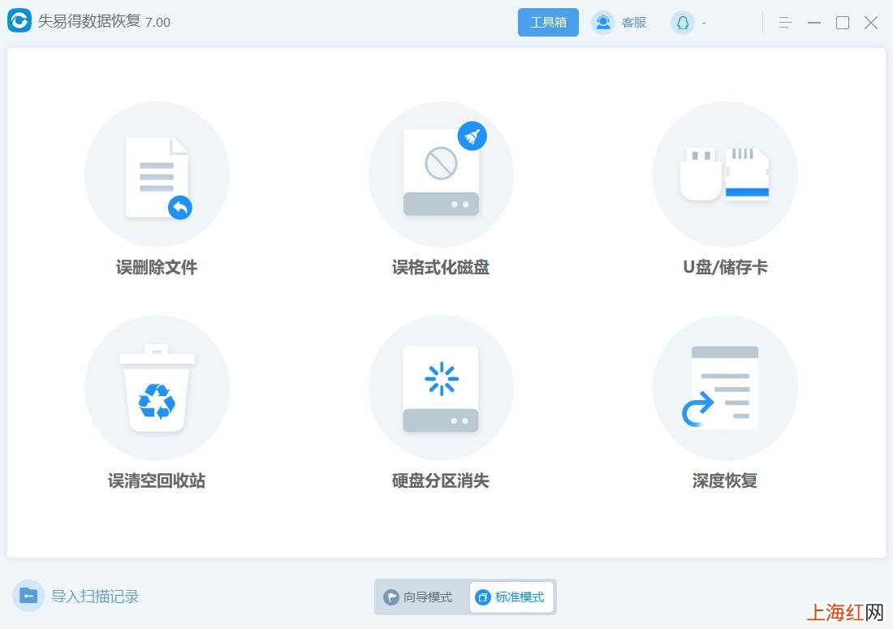Open the hamburger menu in the title bar
Screen dimensions: 893x629
785,23
